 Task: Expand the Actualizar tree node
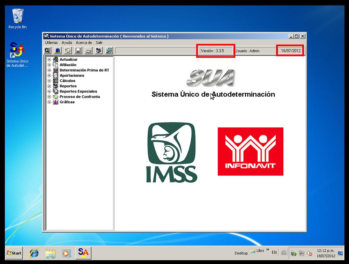pyautogui.click(x=49, y=59)
